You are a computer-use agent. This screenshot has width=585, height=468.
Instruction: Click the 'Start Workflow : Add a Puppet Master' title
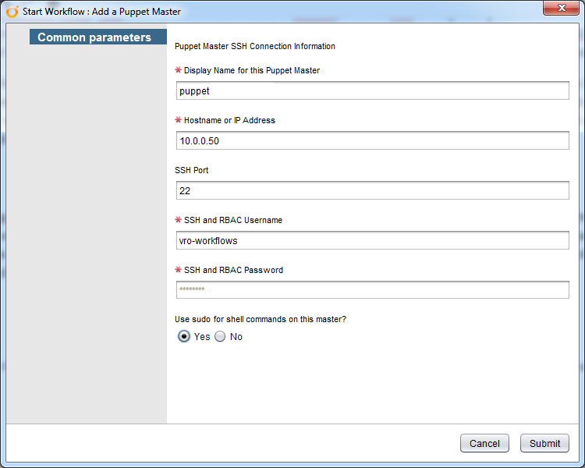pyautogui.click(x=102, y=12)
